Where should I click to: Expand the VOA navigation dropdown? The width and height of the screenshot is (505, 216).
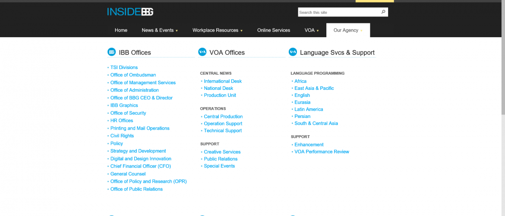click(312, 30)
